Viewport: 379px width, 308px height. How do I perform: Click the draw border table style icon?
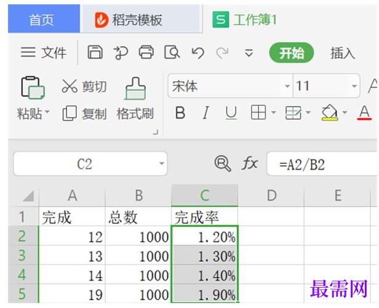[x=293, y=113]
